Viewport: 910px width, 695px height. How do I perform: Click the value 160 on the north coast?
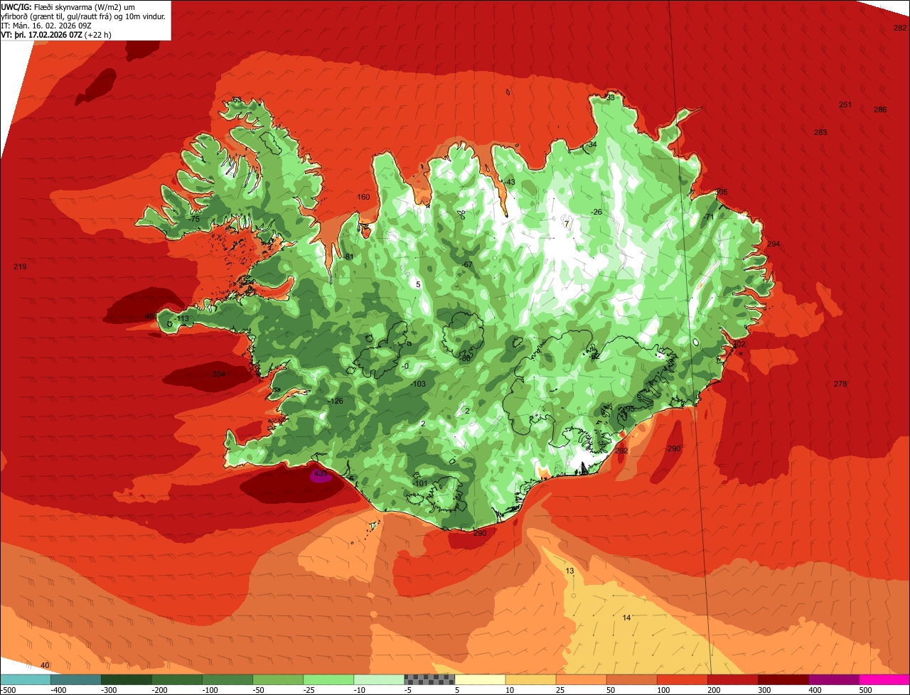click(x=363, y=197)
